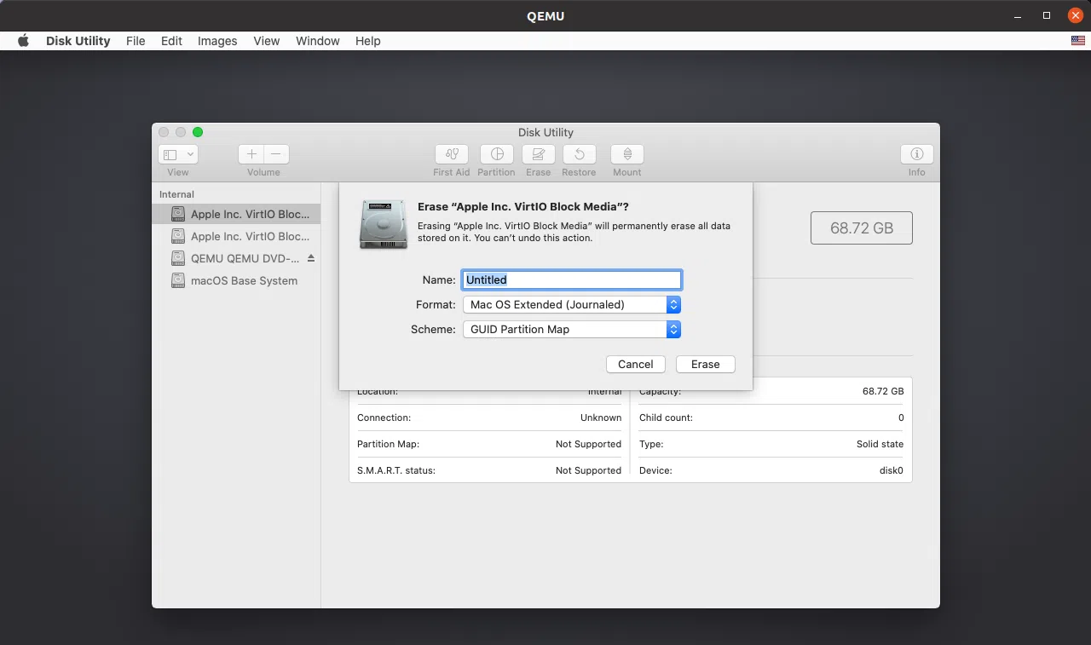Click the 'S.M.A.R.T. status:' label
The image size is (1091, 645).
396,470
